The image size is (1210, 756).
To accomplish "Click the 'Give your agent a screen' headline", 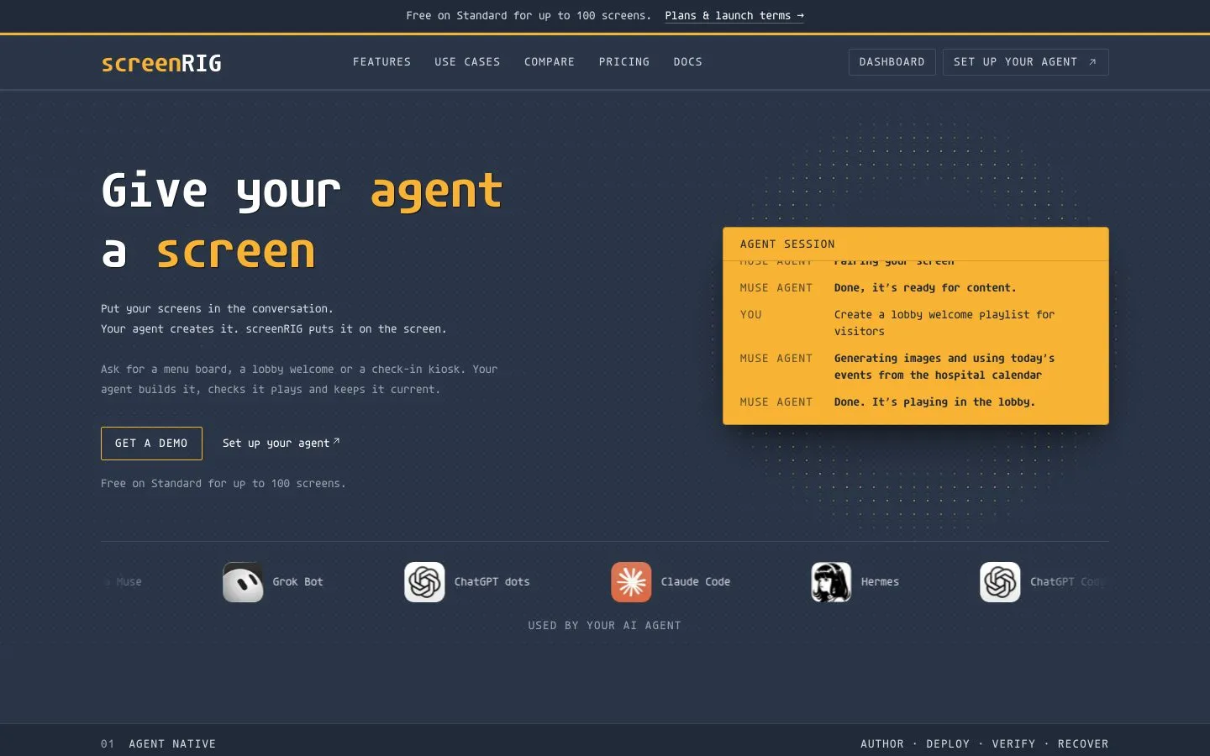I will (x=302, y=221).
